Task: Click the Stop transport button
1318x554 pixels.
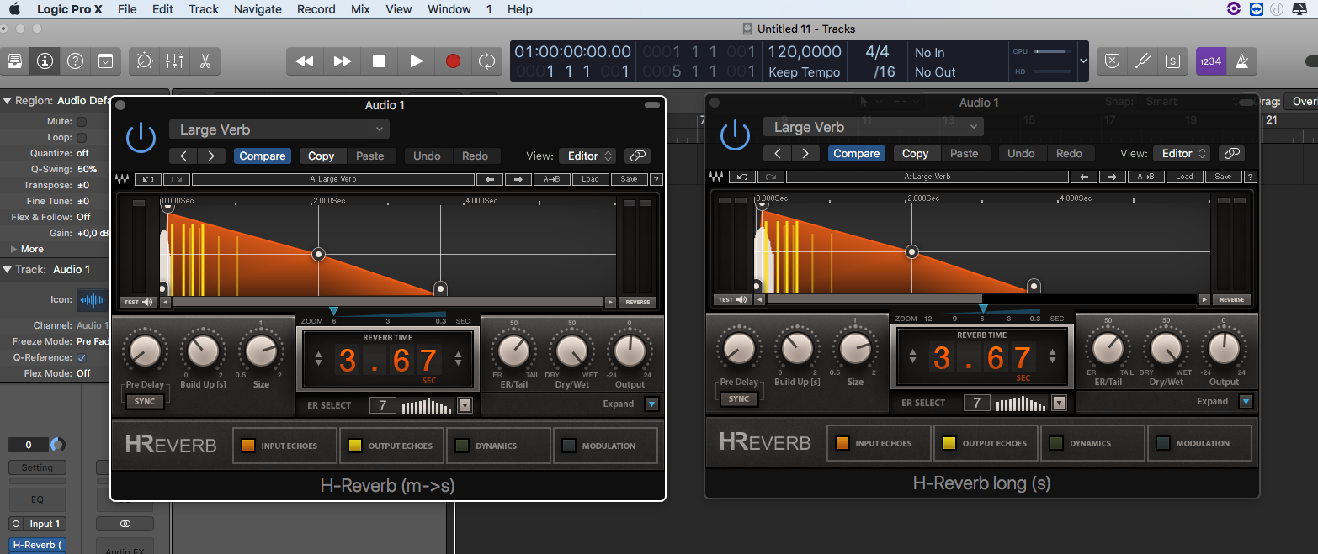Action: 379,61
